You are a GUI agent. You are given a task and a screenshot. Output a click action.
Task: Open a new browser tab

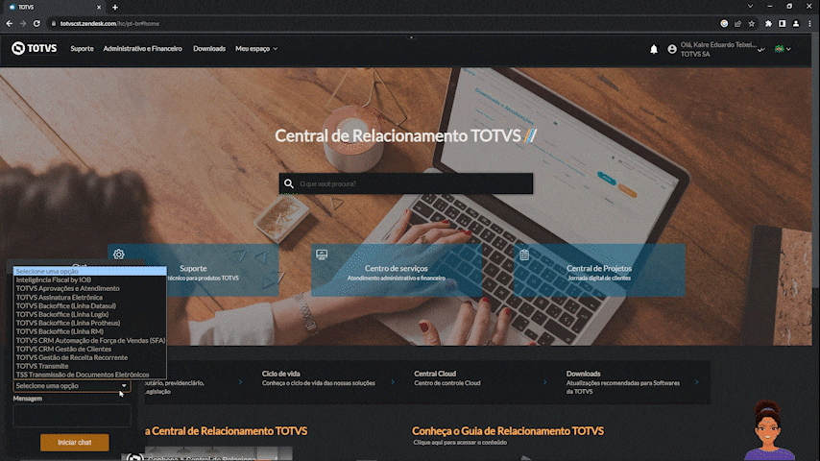pyautogui.click(x=115, y=8)
